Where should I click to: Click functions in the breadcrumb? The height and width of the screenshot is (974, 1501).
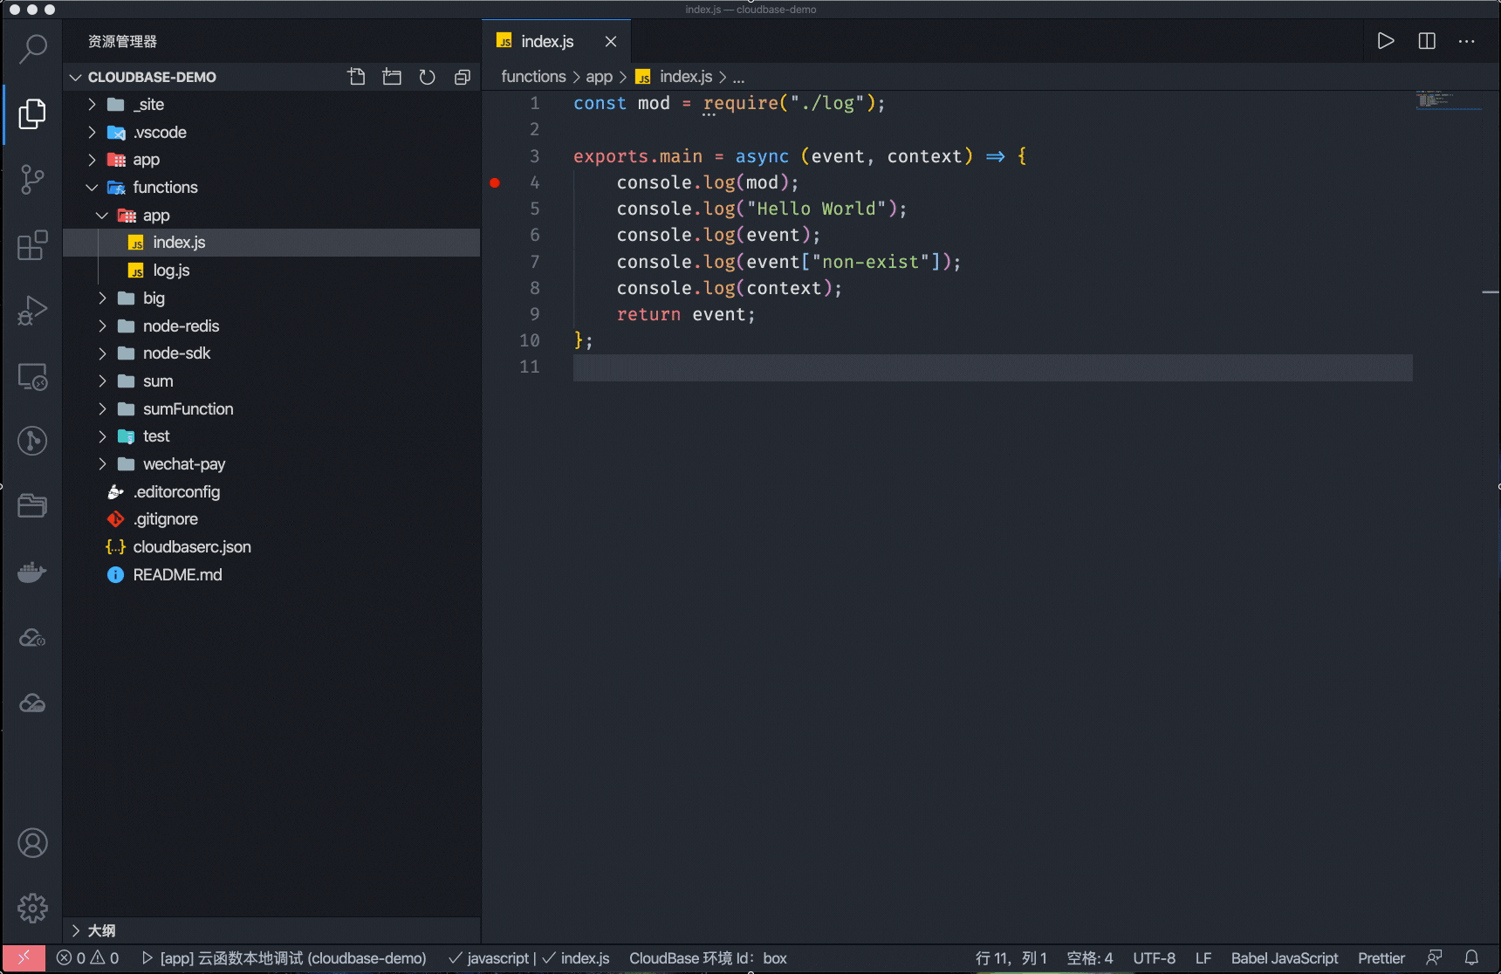(x=533, y=77)
